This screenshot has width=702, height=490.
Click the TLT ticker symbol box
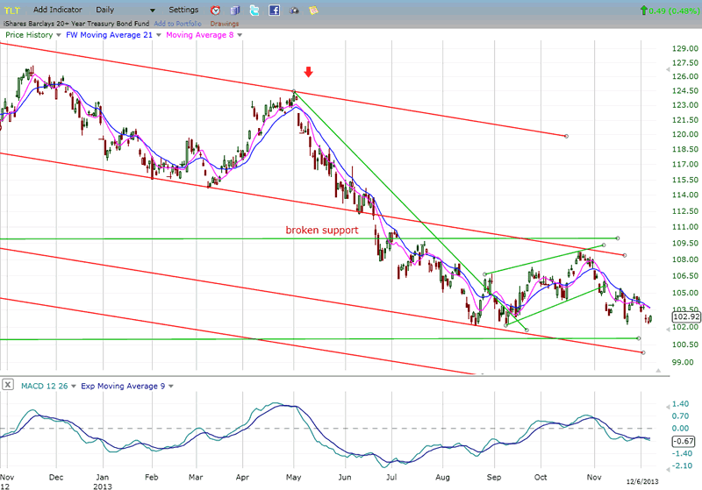[13, 10]
